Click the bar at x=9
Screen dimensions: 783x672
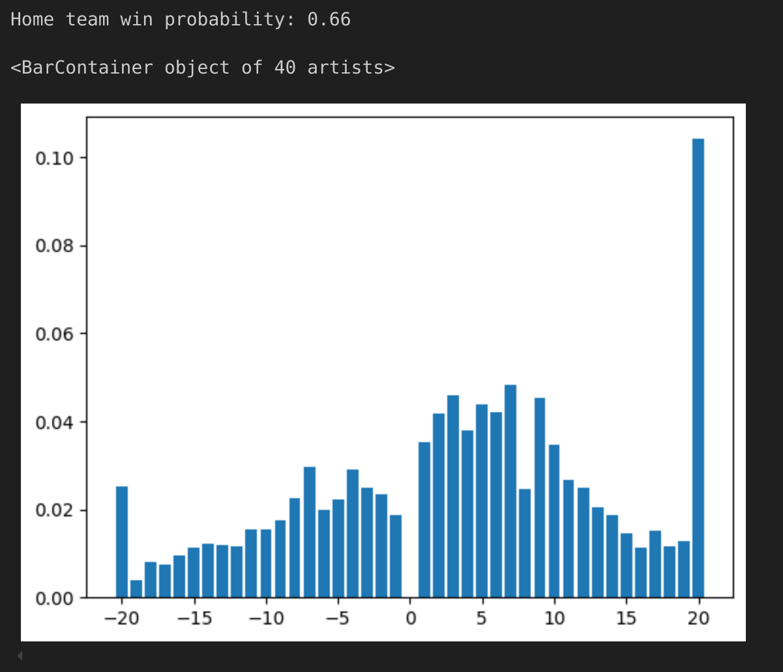[539, 497]
